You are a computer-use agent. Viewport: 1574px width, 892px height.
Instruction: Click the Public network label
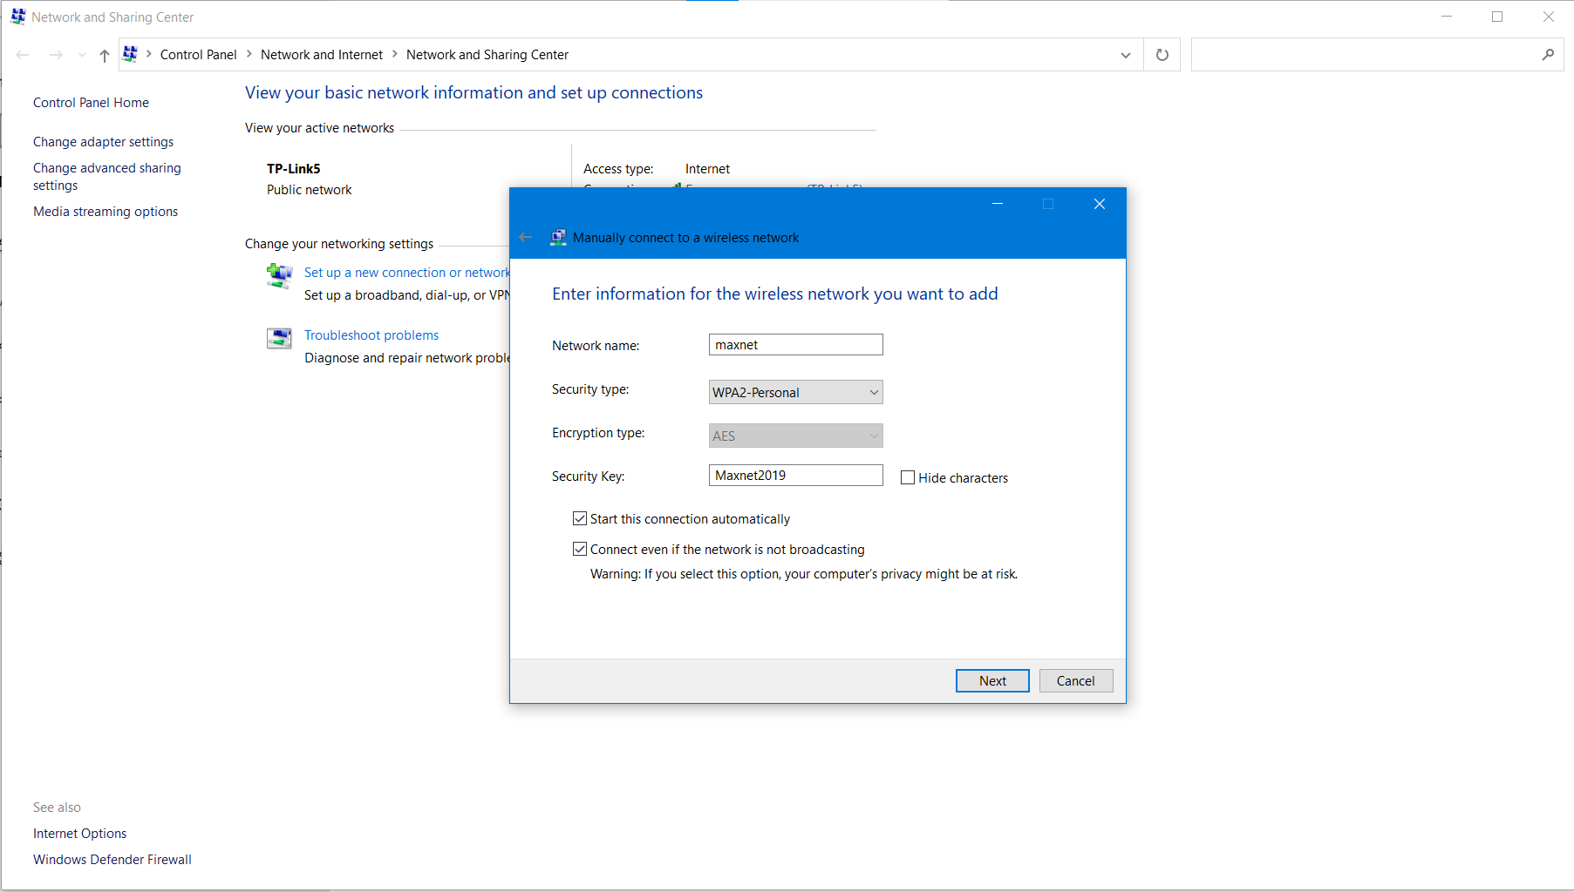click(x=309, y=190)
